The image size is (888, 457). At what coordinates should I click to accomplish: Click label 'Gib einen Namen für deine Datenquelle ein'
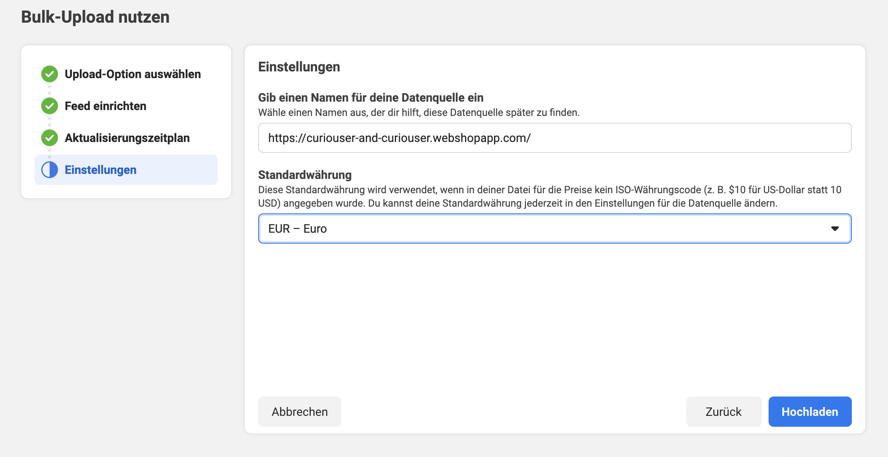[371, 97]
